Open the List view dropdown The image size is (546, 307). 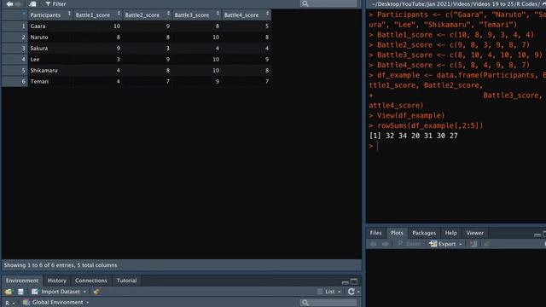[x=329, y=292]
